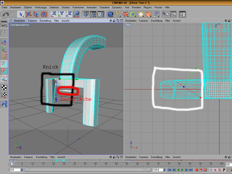The width and height of the screenshot is (232, 174).
Task: Select the Rotate tool in the top toolbar
Action: tap(44, 14)
